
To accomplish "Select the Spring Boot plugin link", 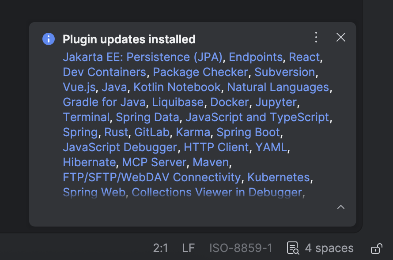I will point(248,132).
